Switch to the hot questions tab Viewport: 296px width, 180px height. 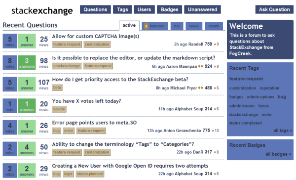coord(177,26)
